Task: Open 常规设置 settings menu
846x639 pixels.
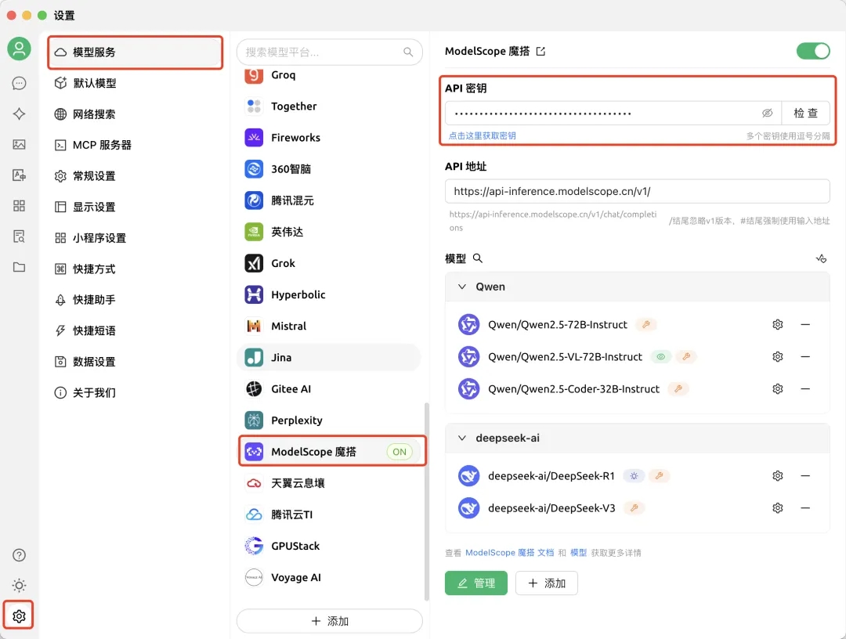Action: click(135, 175)
